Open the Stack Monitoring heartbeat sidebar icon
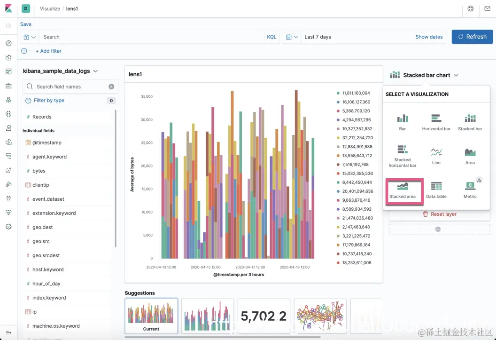The image size is (496, 340). coord(8,213)
